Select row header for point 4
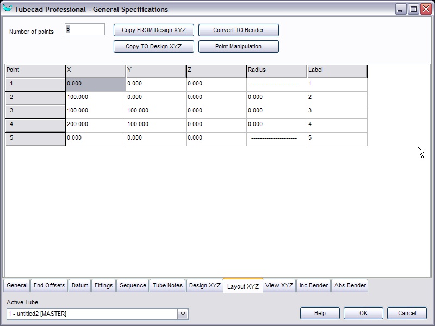Image resolution: width=435 pixels, height=326 pixels. pyautogui.click(x=35, y=125)
